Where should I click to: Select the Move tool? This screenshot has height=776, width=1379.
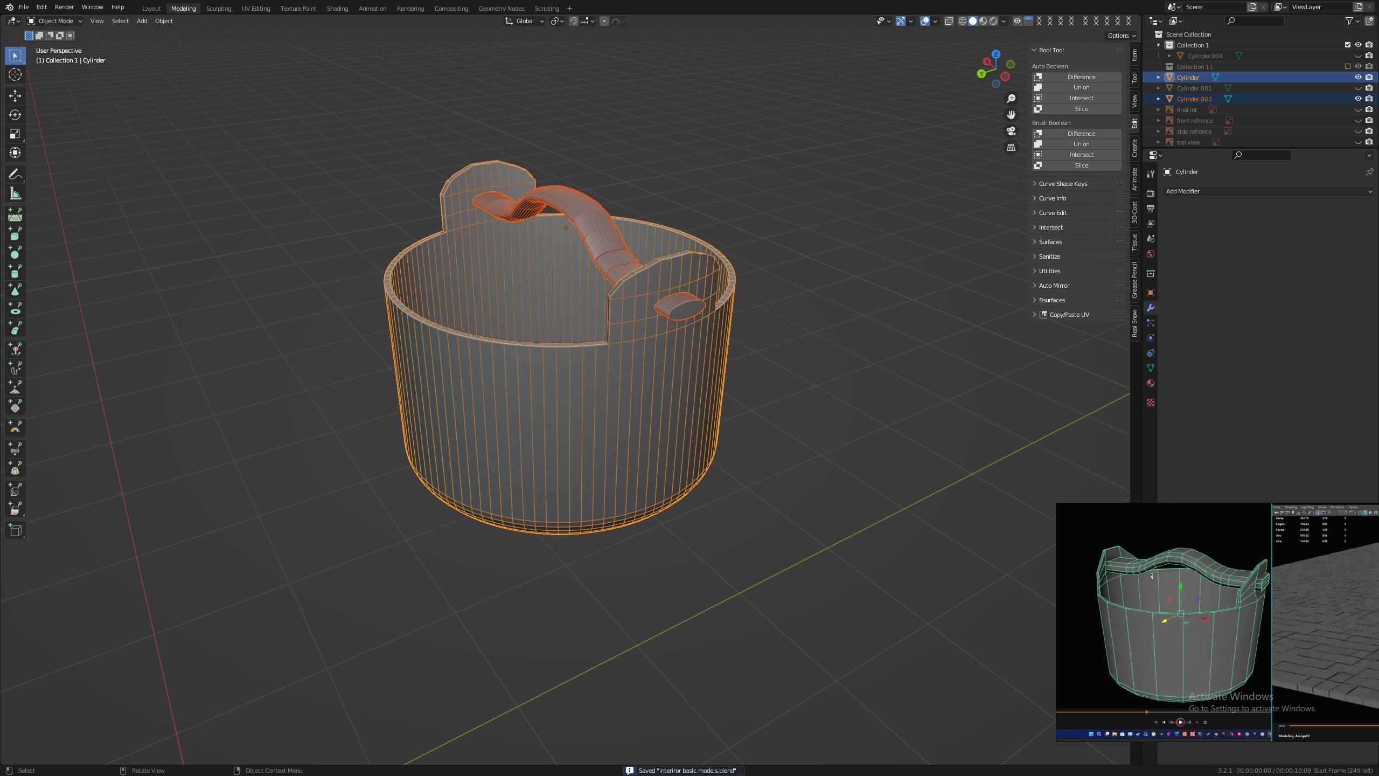[15, 96]
